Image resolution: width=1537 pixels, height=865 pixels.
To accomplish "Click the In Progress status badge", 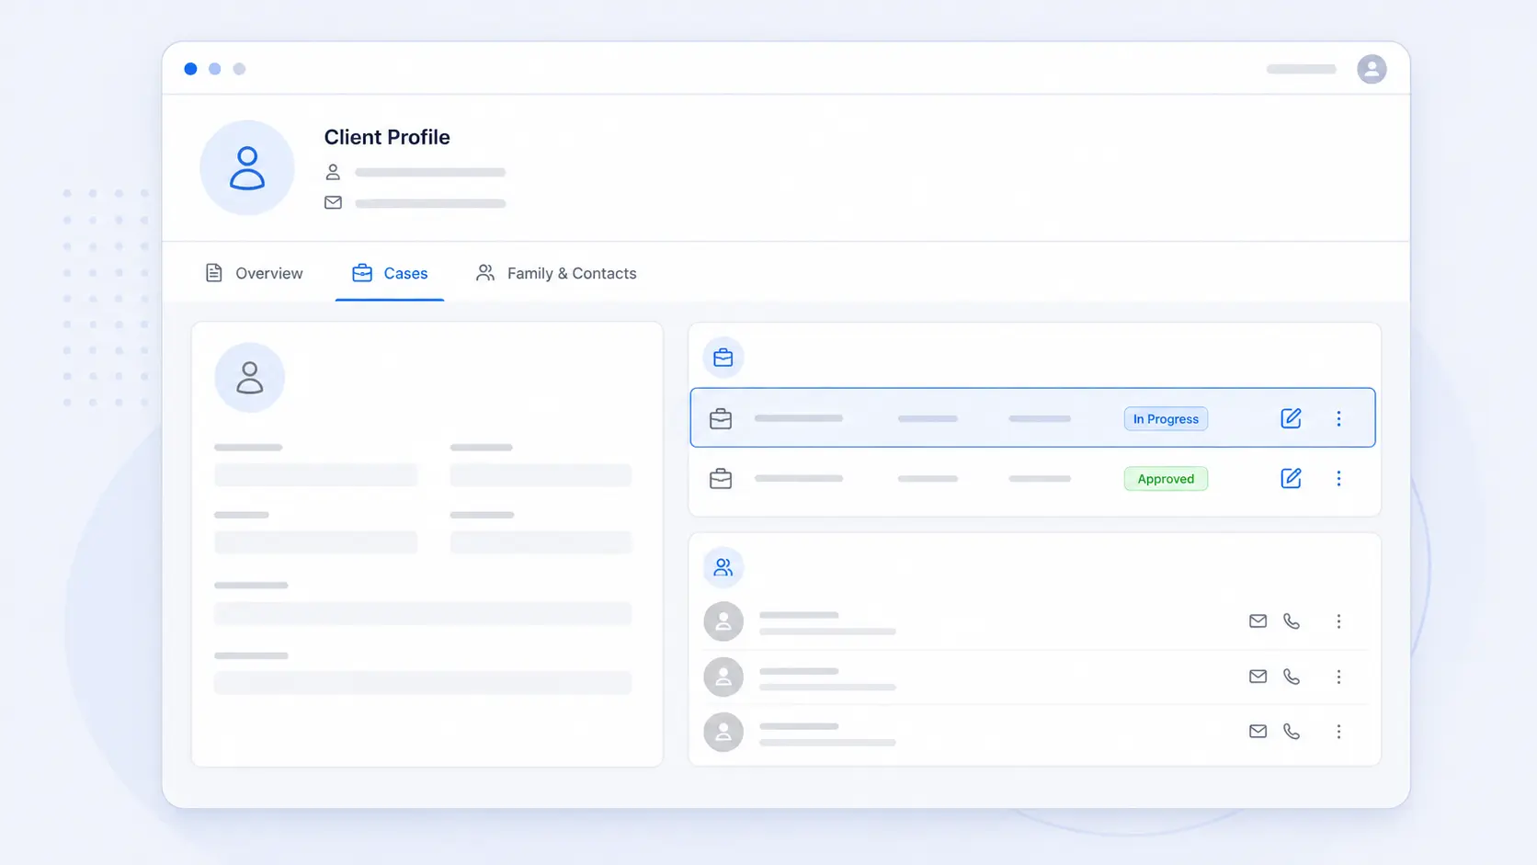I will click(x=1166, y=419).
